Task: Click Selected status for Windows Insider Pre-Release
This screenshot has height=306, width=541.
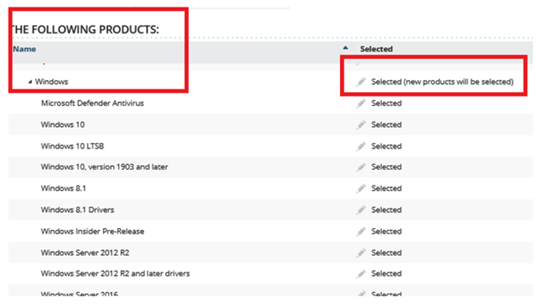Action: pyautogui.click(x=386, y=231)
